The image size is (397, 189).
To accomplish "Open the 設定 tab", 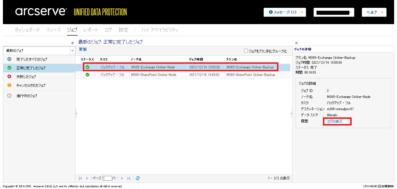I will [124, 30].
